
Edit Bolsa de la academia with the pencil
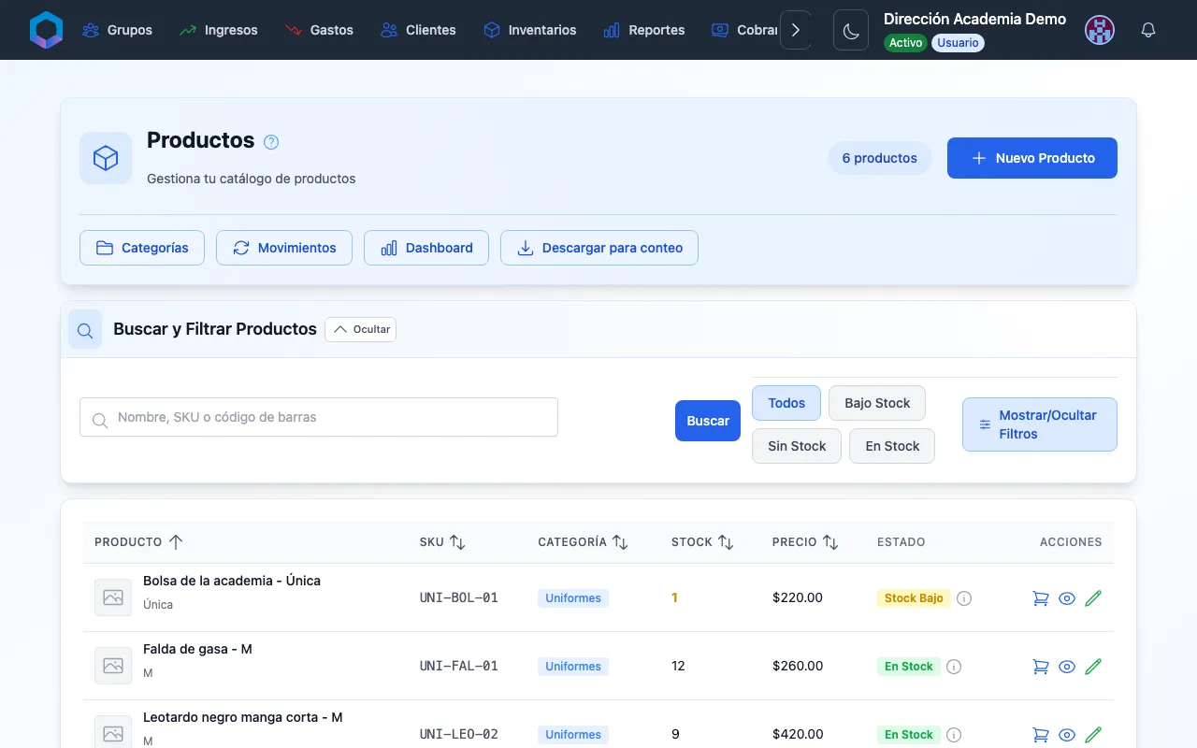click(x=1093, y=598)
